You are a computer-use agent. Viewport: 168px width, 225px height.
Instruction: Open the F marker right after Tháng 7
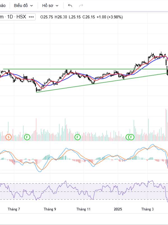[27, 137]
